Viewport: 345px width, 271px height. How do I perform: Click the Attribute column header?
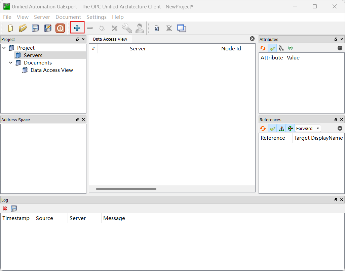click(x=272, y=57)
